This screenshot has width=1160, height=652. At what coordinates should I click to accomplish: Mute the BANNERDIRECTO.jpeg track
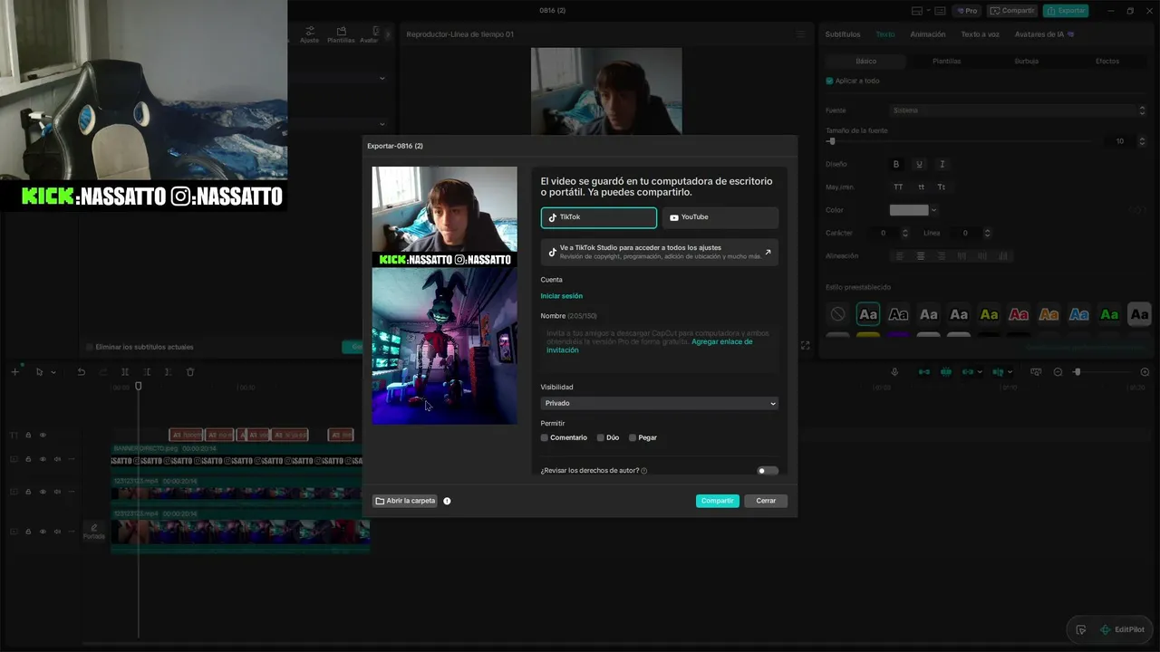click(57, 459)
